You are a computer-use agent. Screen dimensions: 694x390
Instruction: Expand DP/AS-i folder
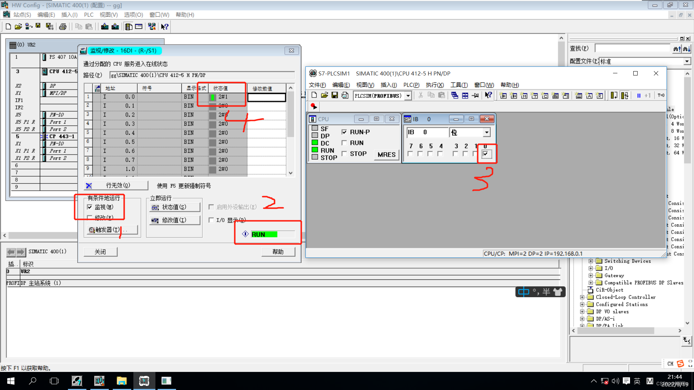582,319
